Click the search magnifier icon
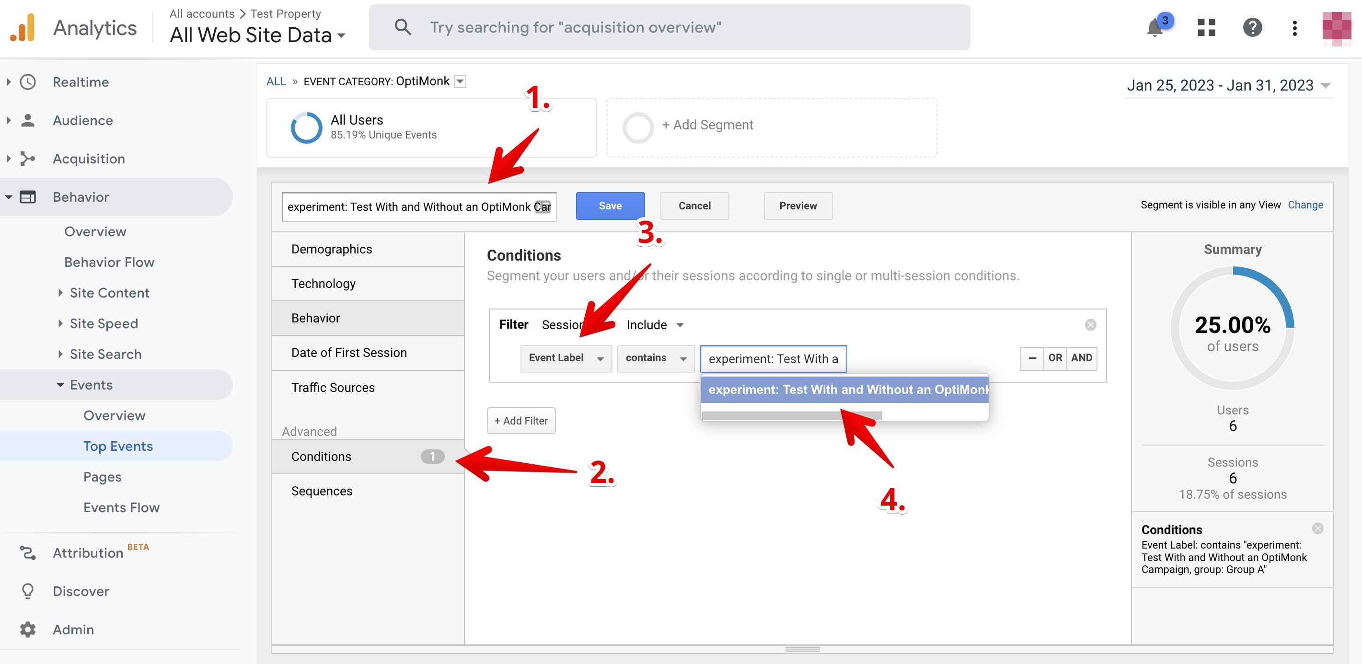This screenshot has height=664, width=1362. tap(403, 27)
